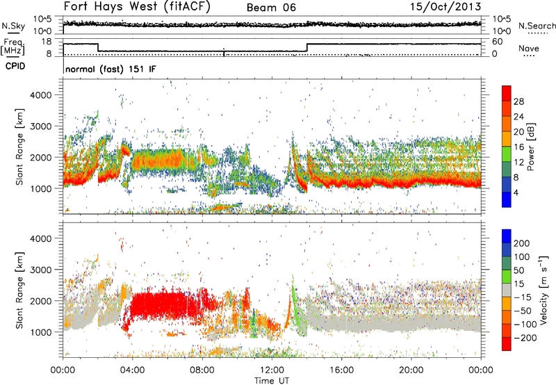Click the '08:00' time tick label

point(202,370)
